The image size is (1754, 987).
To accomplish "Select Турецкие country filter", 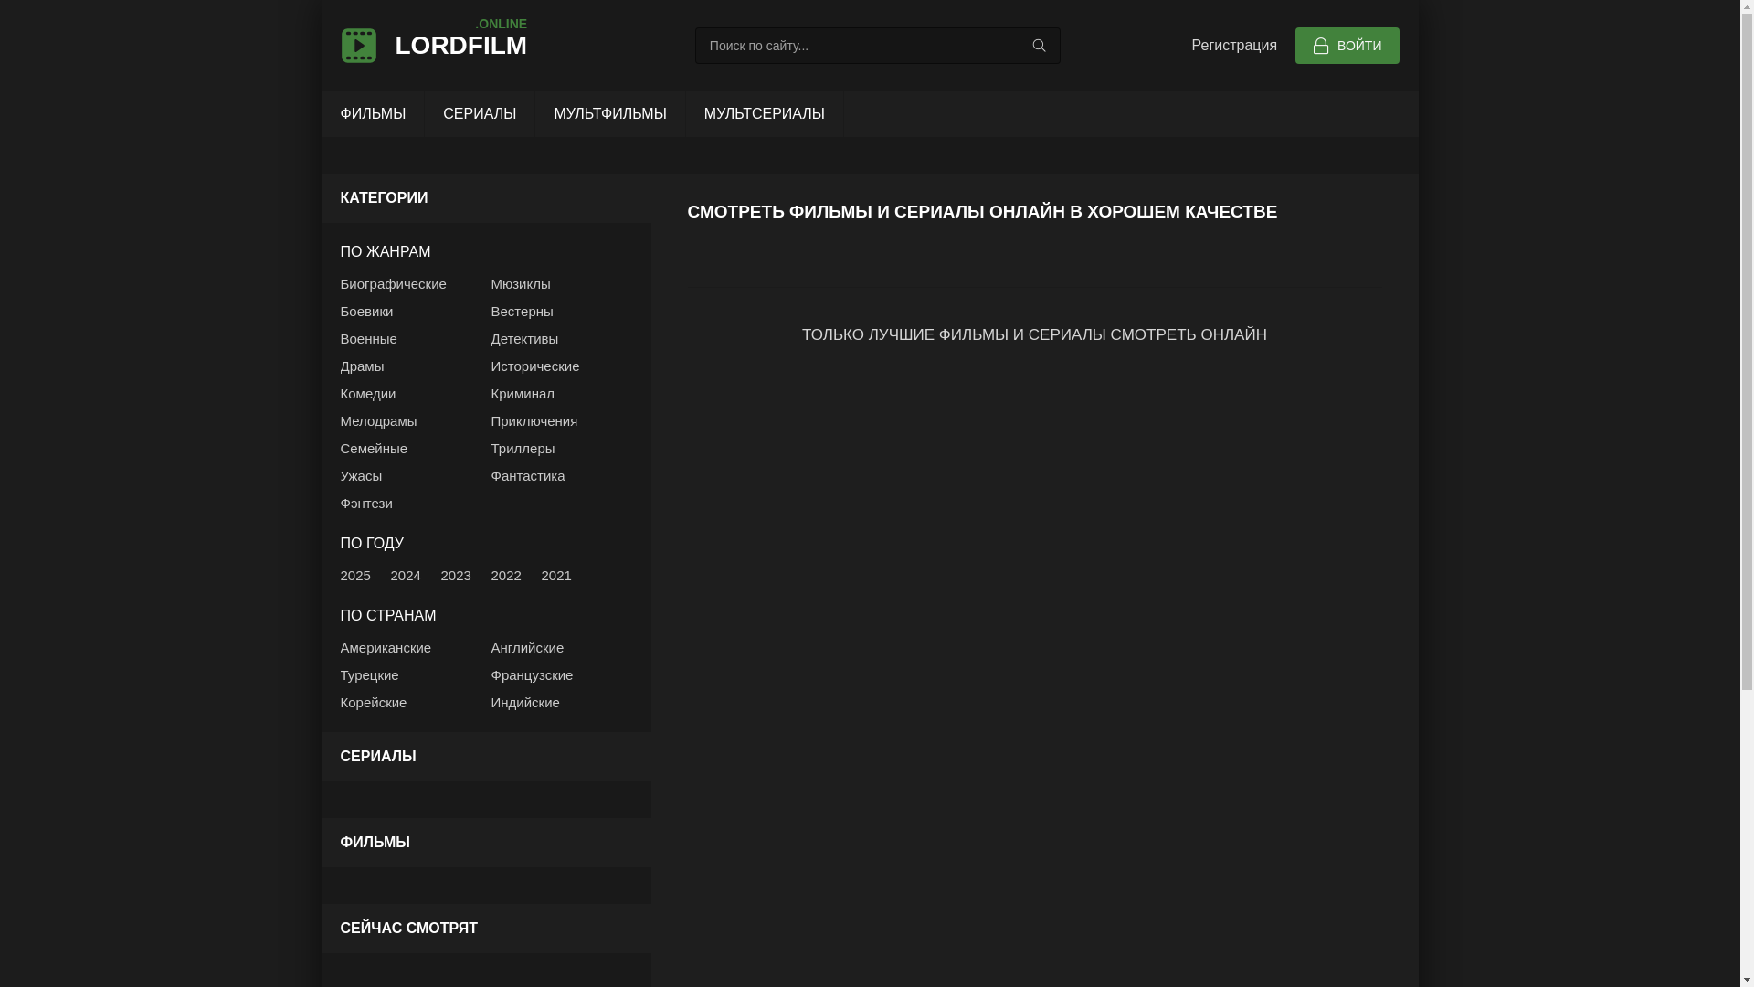I will point(369,675).
